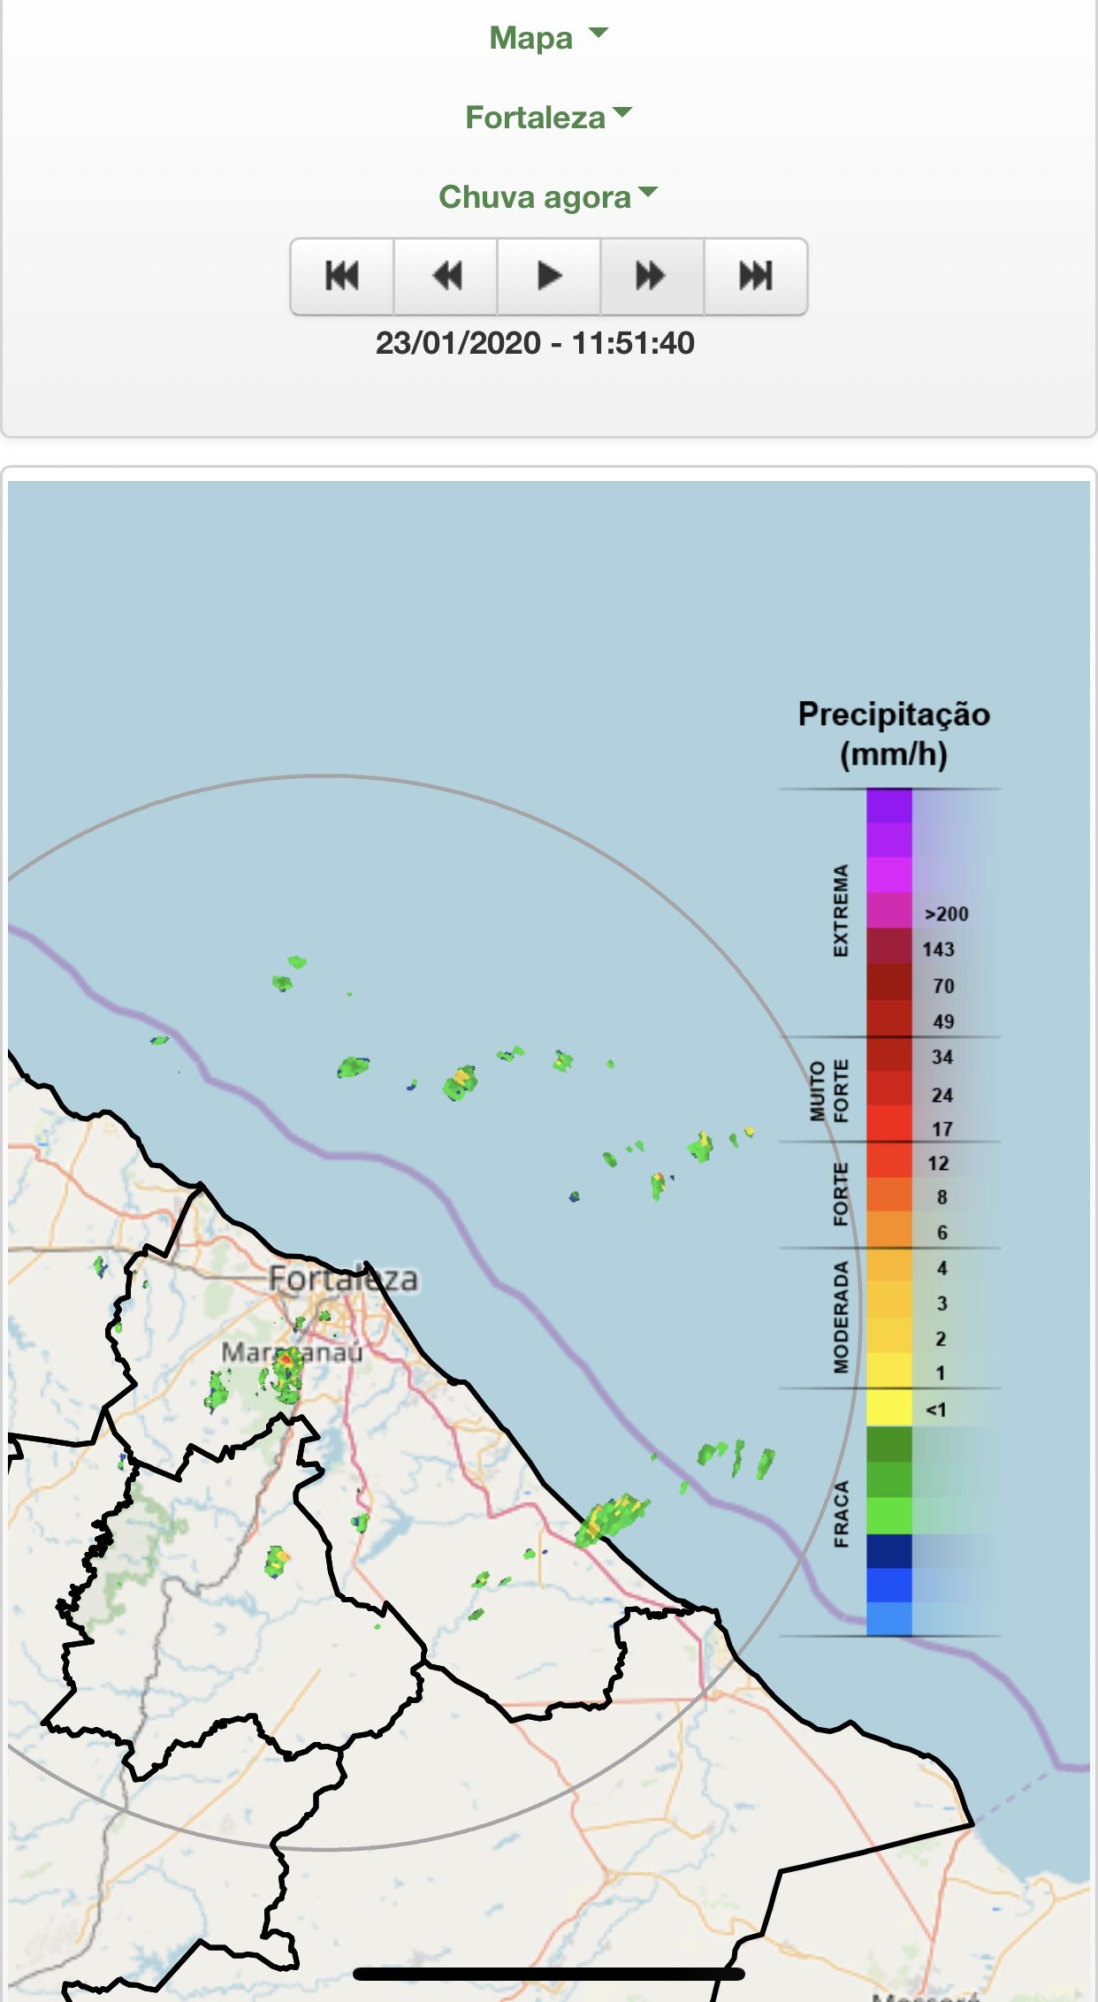Step back one radar frame
This screenshot has width=1098, height=2002.
click(446, 276)
